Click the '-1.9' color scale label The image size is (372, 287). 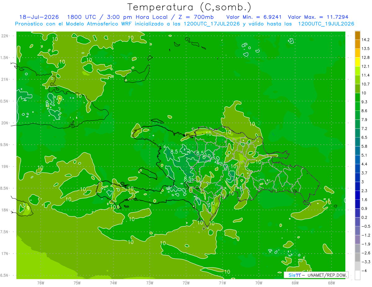tap(366, 244)
